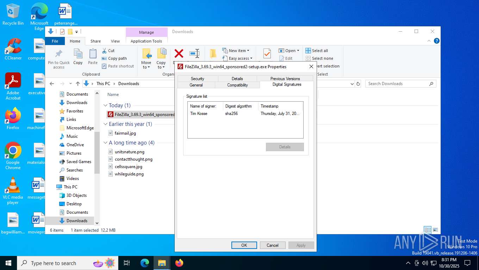Screen dimensions: 479x270
Task: Switch to details view icon in status bar
Action: tap(428, 230)
